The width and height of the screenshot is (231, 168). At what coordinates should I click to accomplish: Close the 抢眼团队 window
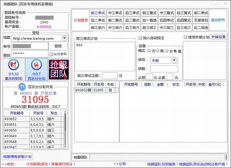(x=226, y=3)
